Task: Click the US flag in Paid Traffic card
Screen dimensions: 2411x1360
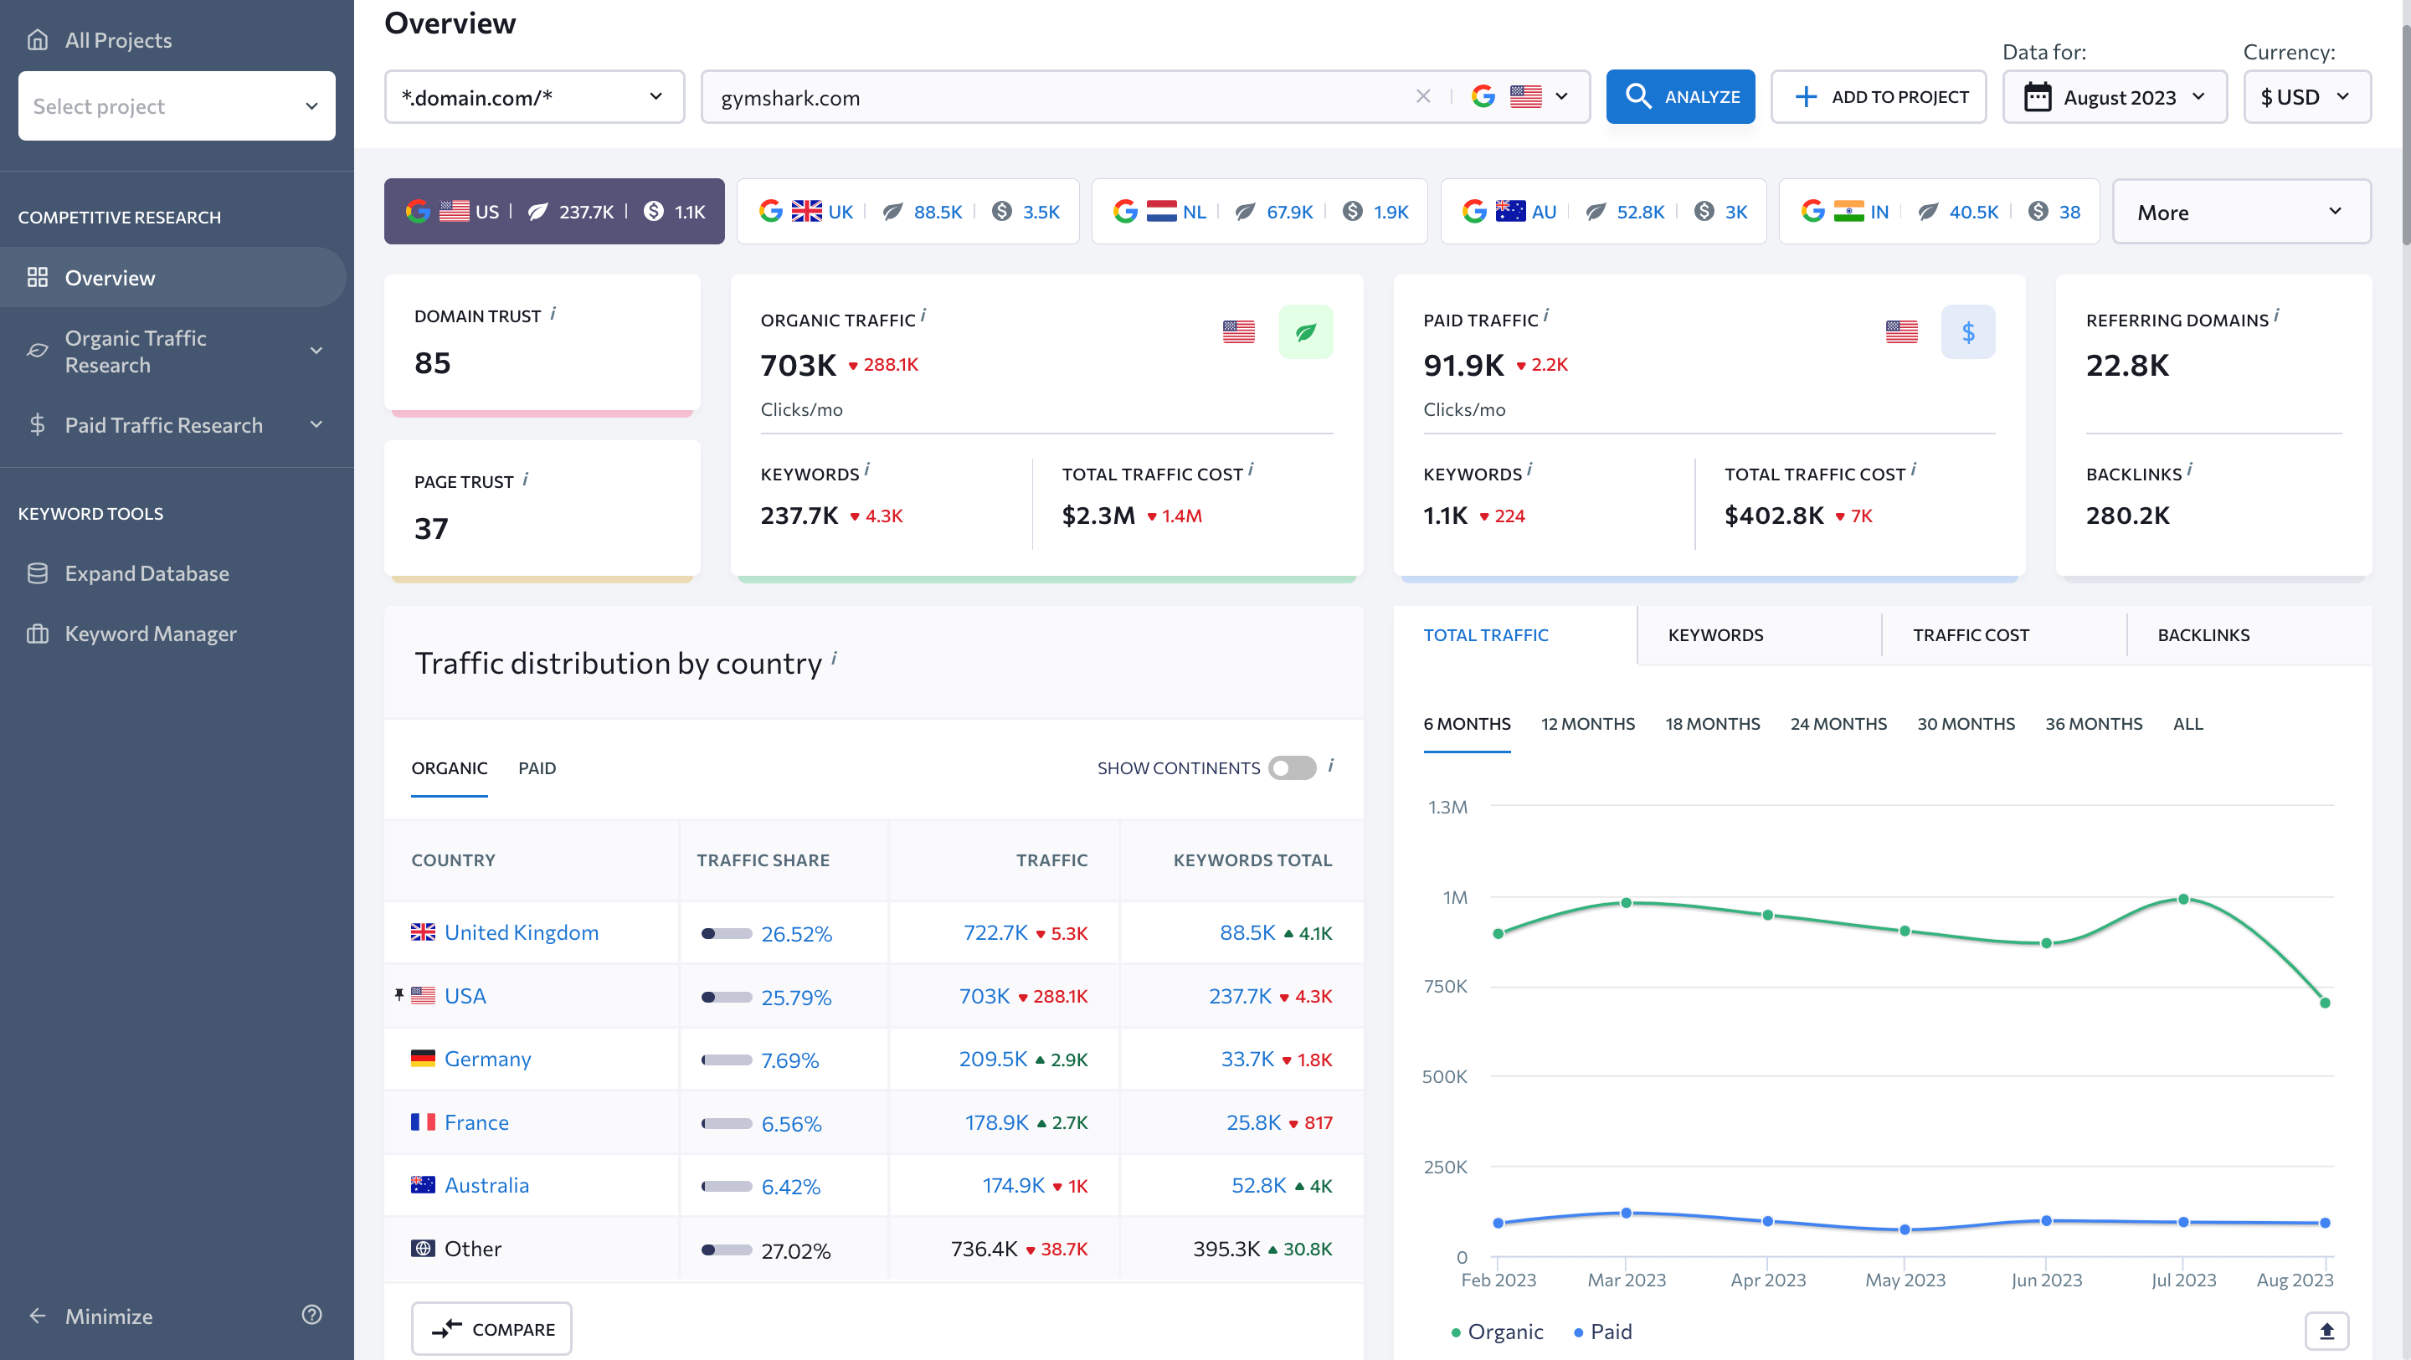Action: click(1901, 331)
